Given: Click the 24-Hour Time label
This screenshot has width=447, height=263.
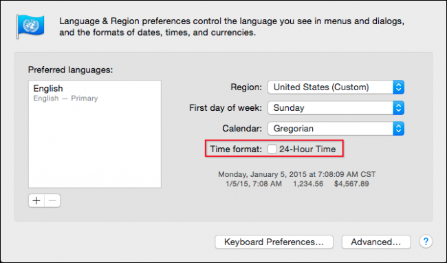Looking at the screenshot, I should pos(307,149).
